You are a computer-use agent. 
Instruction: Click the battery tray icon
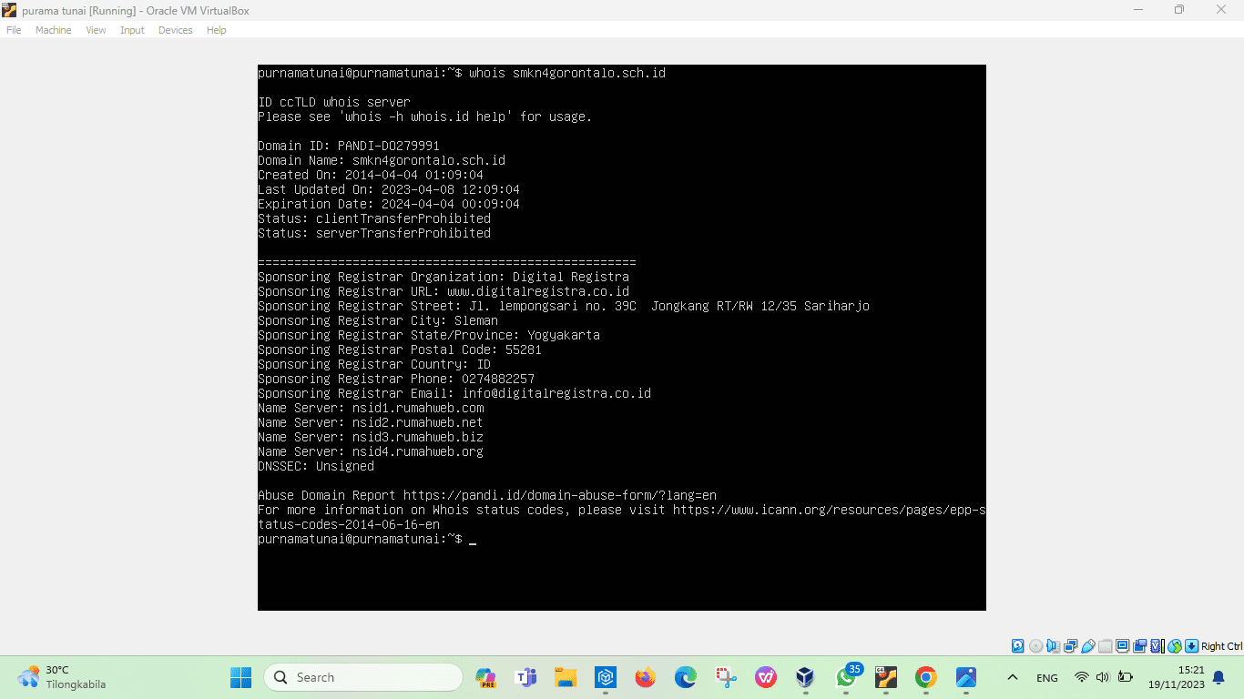(1125, 677)
